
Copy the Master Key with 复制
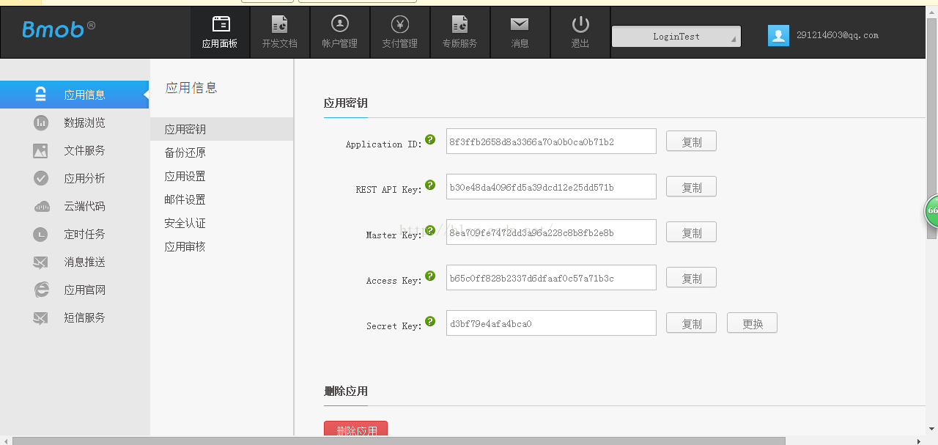point(691,232)
